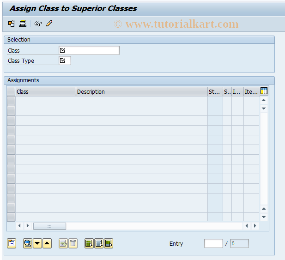
Task: Click into the Class Type input field
Action: 65,60
